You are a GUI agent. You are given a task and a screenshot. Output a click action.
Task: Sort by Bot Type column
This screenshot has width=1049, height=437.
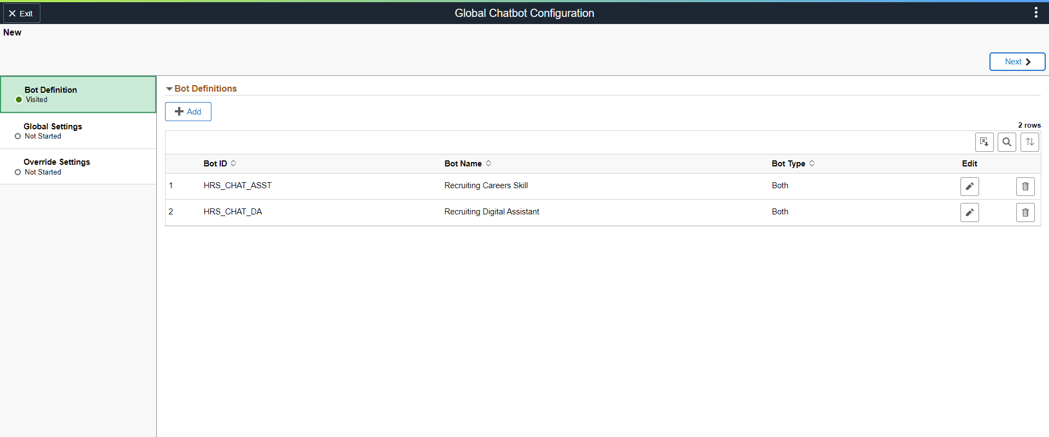[793, 164]
